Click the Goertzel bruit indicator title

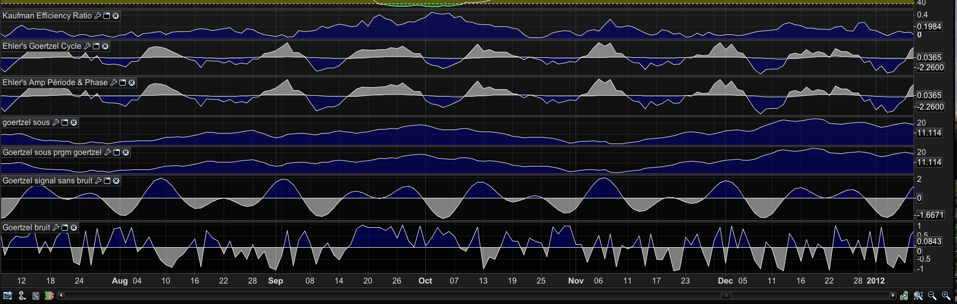[x=26, y=228]
